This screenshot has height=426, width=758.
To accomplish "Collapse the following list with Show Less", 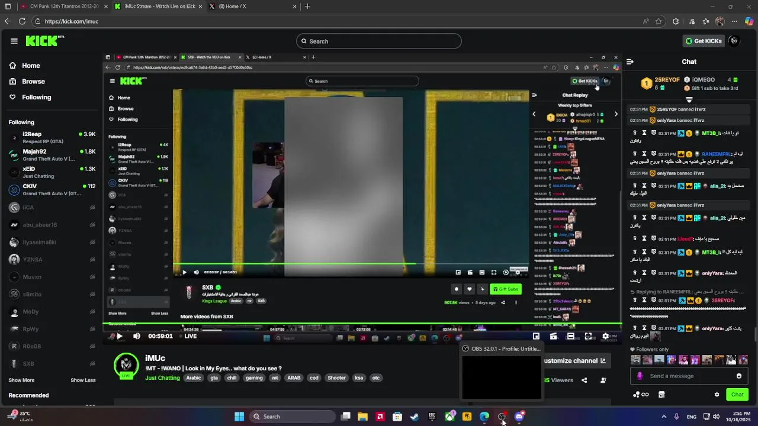I will [83, 380].
